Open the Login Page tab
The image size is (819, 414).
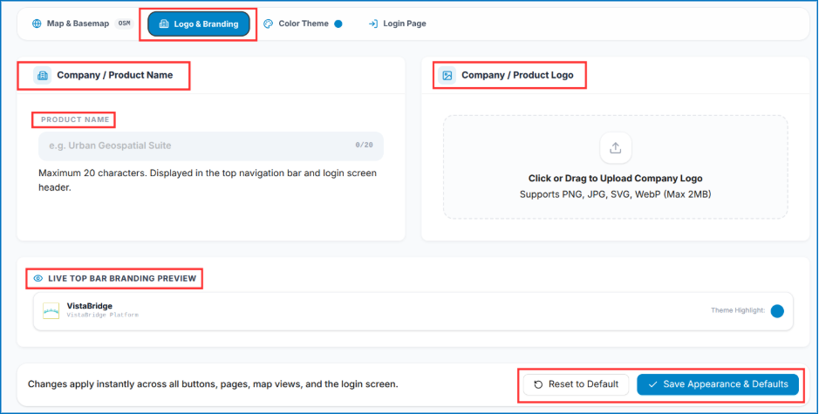click(x=398, y=24)
